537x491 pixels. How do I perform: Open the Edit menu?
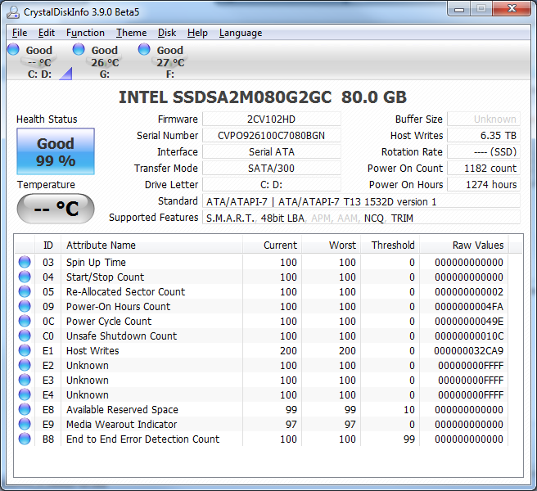pyautogui.click(x=46, y=33)
